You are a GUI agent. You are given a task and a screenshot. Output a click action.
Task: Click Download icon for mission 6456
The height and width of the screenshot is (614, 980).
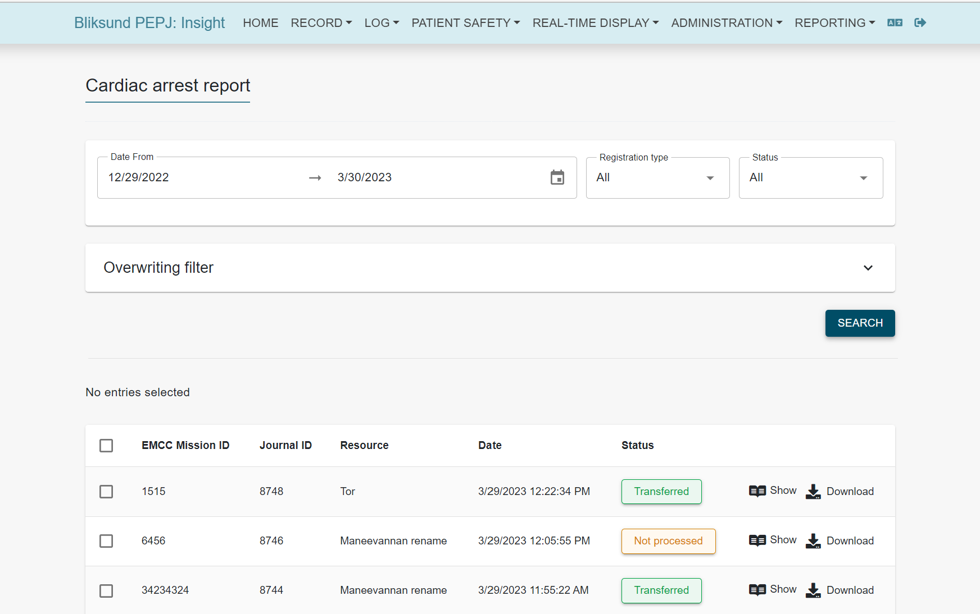pyautogui.click(x=813, y=541)
